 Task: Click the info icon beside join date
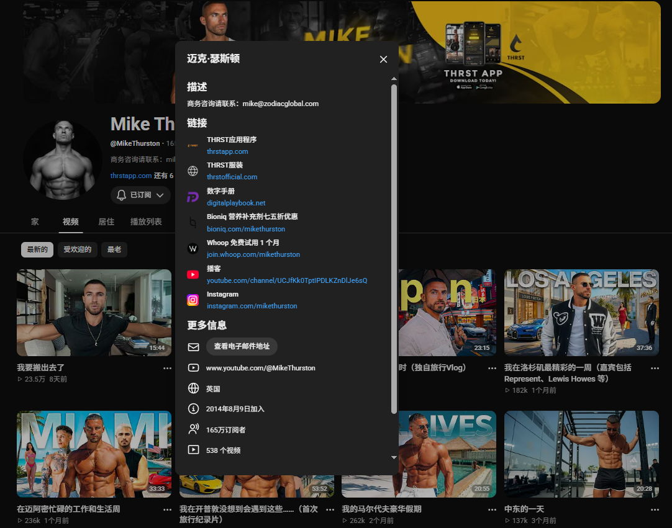coord(193,408)
